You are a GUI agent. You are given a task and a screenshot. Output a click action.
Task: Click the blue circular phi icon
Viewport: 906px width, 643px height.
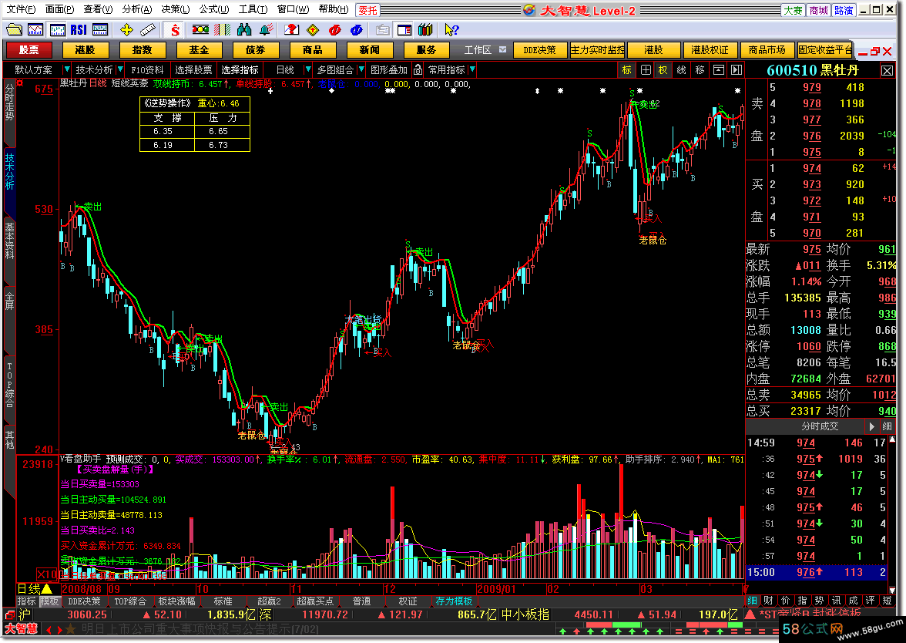pos(357,29)
